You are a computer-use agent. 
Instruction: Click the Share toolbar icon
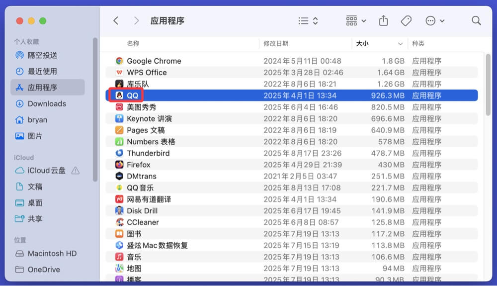[384, 21]
